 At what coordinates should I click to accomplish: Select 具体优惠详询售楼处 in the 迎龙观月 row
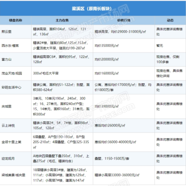tap(169, 159)
